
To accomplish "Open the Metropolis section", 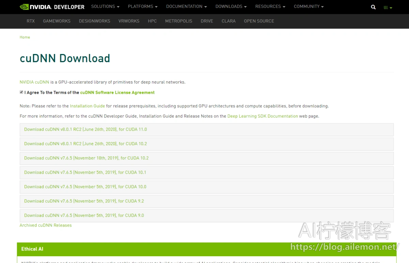I will [179, 21].
